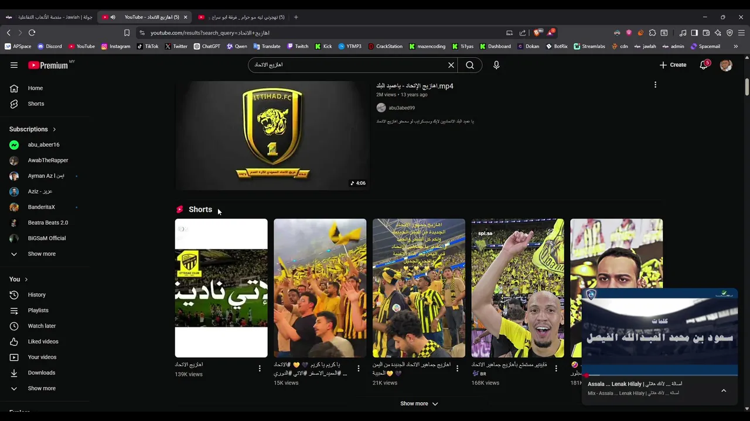Show hidden bookmarks overflow chevron
Screen dimensions: 750x421
pyautogui.click(x=736, y=46)
